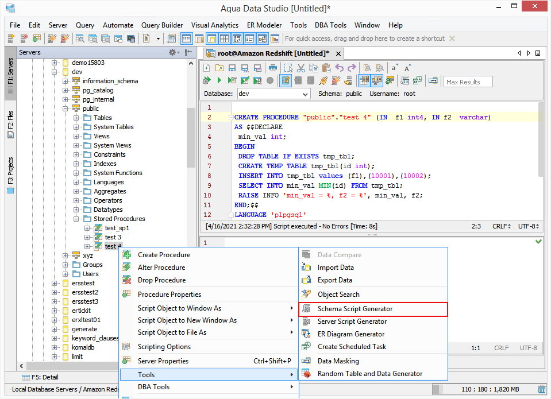Click the Print icon in editor toolbar

pyautogui.click(x=273, y=68)
